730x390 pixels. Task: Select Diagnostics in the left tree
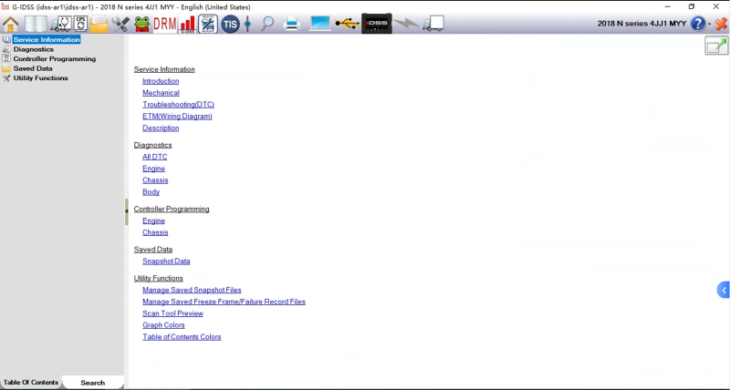(33, 49)
